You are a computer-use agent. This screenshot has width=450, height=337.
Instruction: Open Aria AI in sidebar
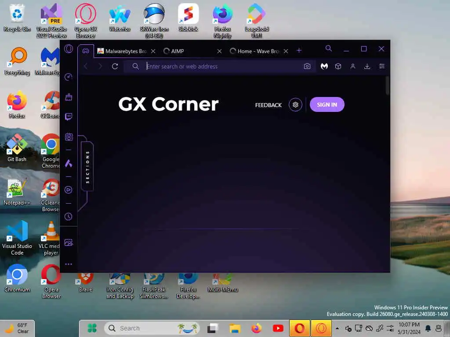click(69, 164)
